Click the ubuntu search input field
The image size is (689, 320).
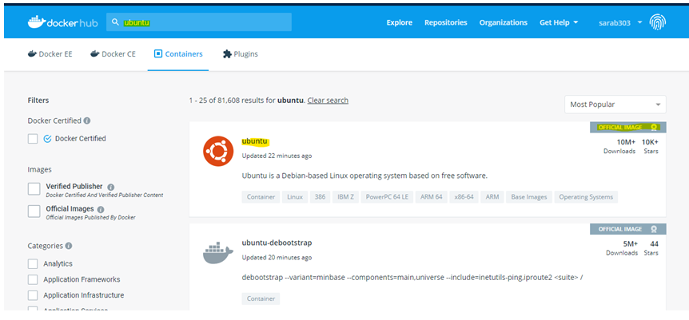(198, 22)
